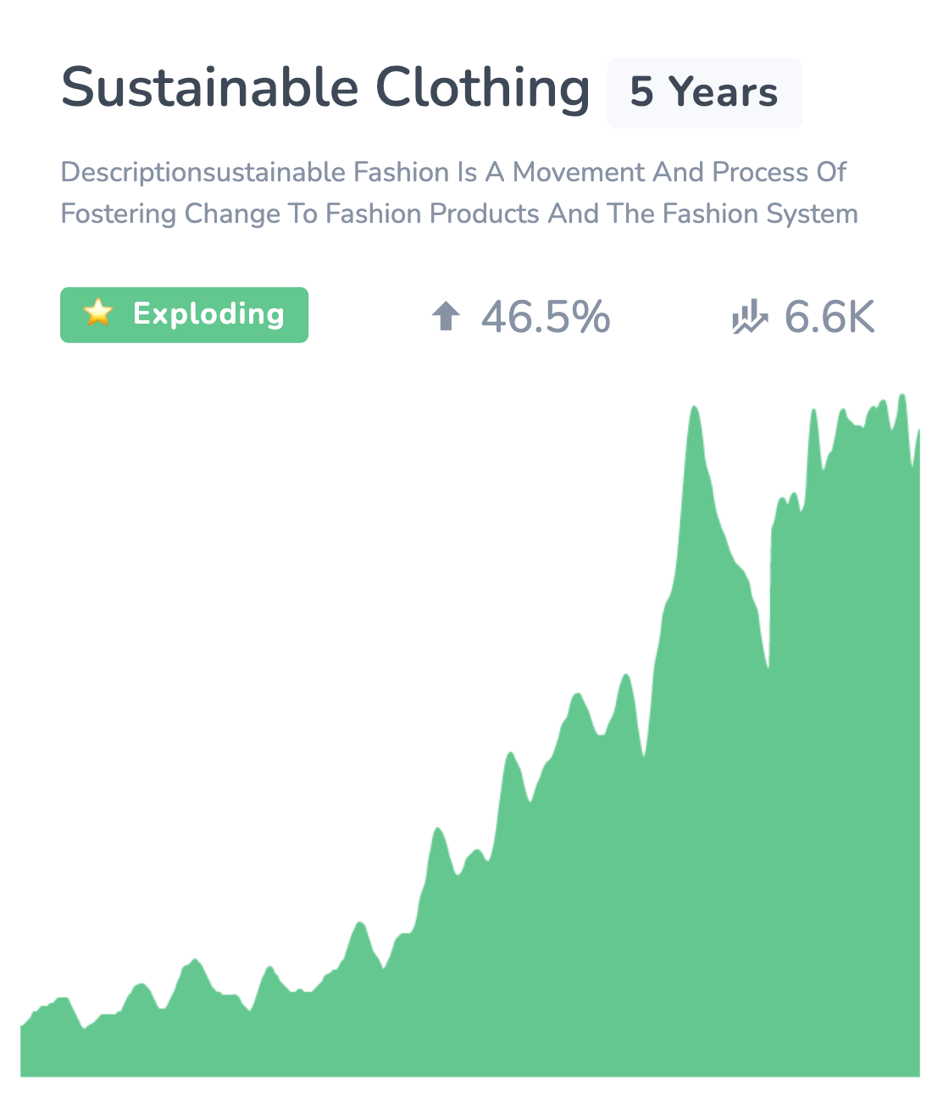Click the second small hump in the early chart
The height and width of the screenshot is (1098, 932).
(140, 985)
